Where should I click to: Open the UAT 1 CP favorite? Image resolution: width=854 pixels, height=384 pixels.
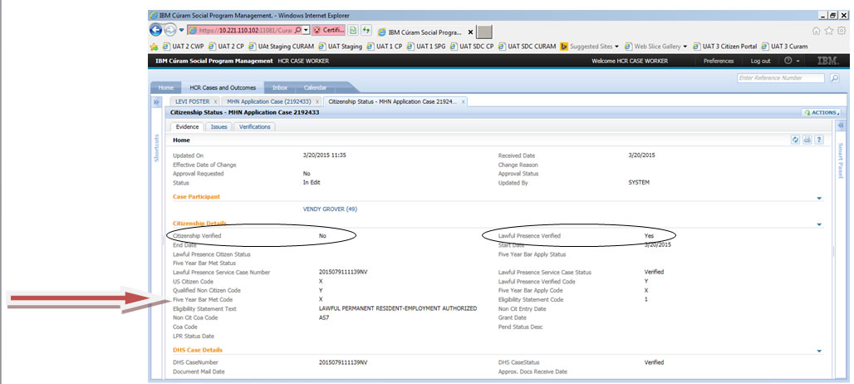tap(385, 47)
